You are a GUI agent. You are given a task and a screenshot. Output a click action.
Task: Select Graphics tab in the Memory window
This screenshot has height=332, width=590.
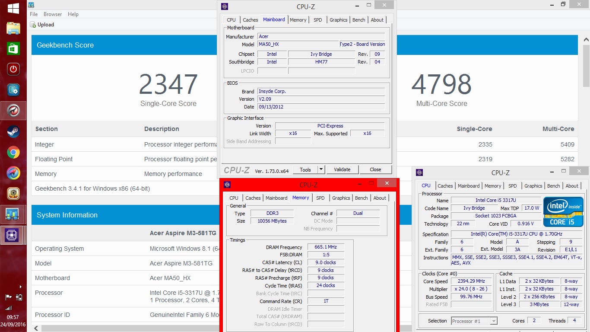(341, 198)
